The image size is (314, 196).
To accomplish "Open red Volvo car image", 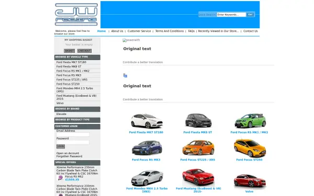I will [250, 181].
